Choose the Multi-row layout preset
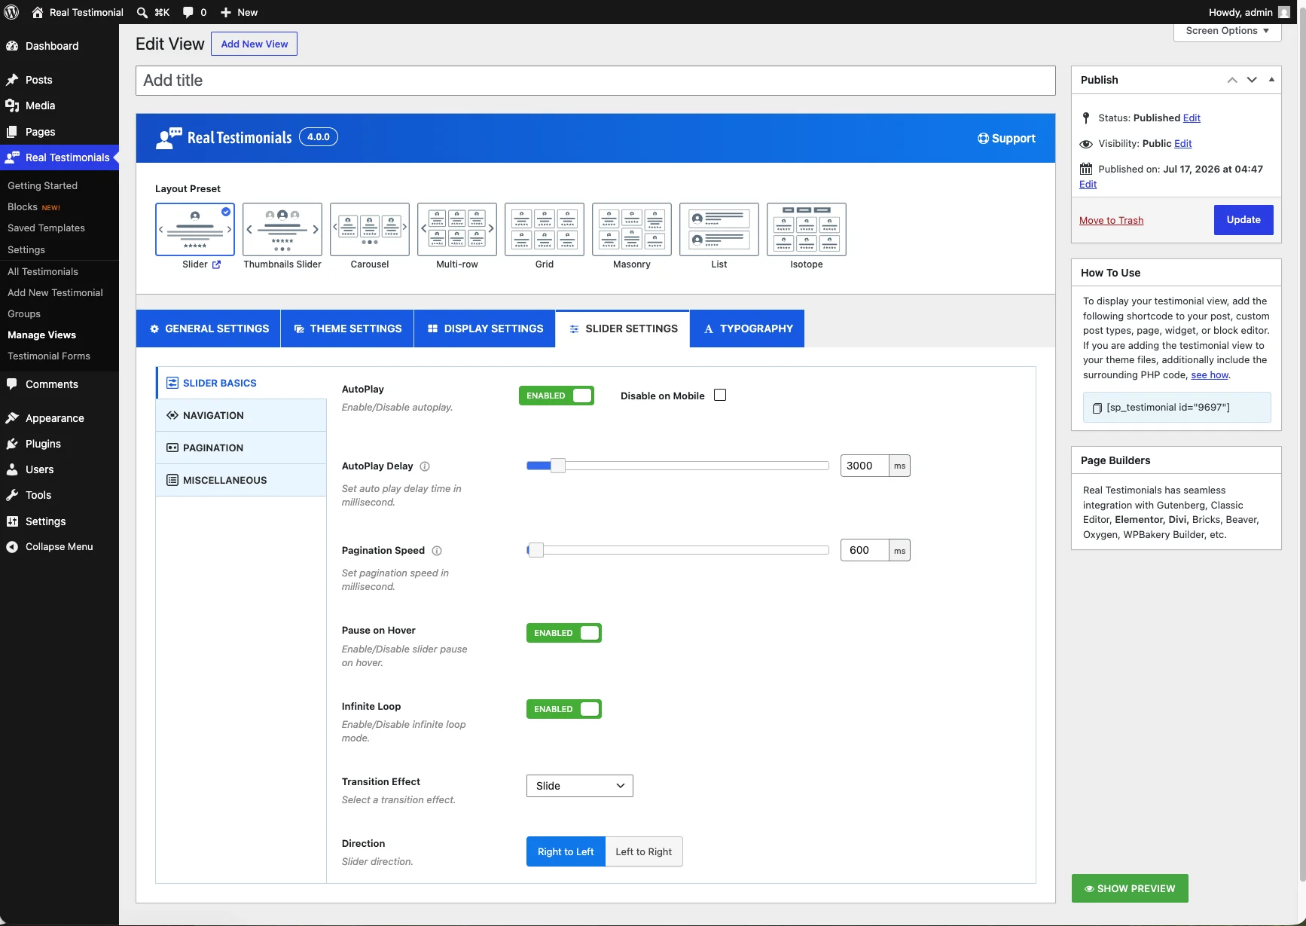The height and width of the screenshot is (926, 1306). click(x=457, y=229)
